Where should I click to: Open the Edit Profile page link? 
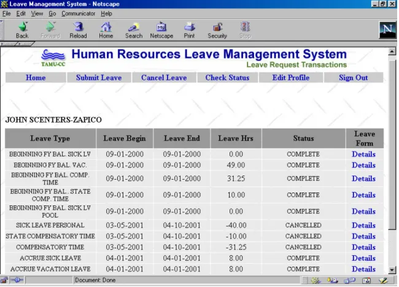pyautogui.click(x=291, y=78)
